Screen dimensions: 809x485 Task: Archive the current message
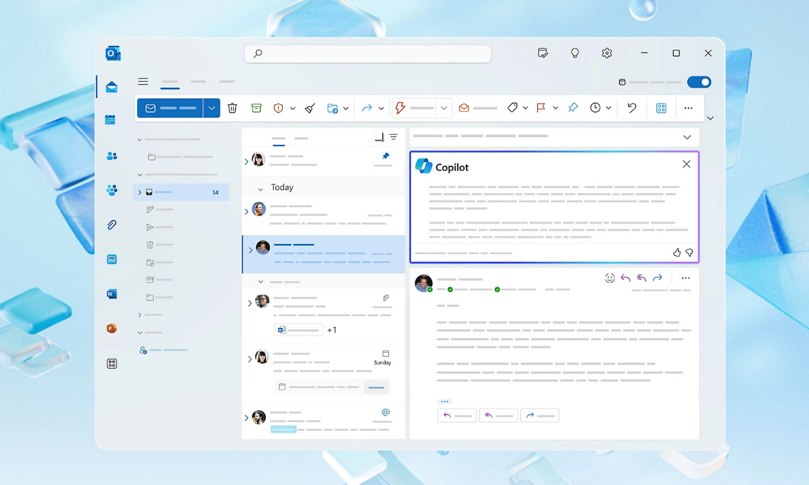coord(256,107)
